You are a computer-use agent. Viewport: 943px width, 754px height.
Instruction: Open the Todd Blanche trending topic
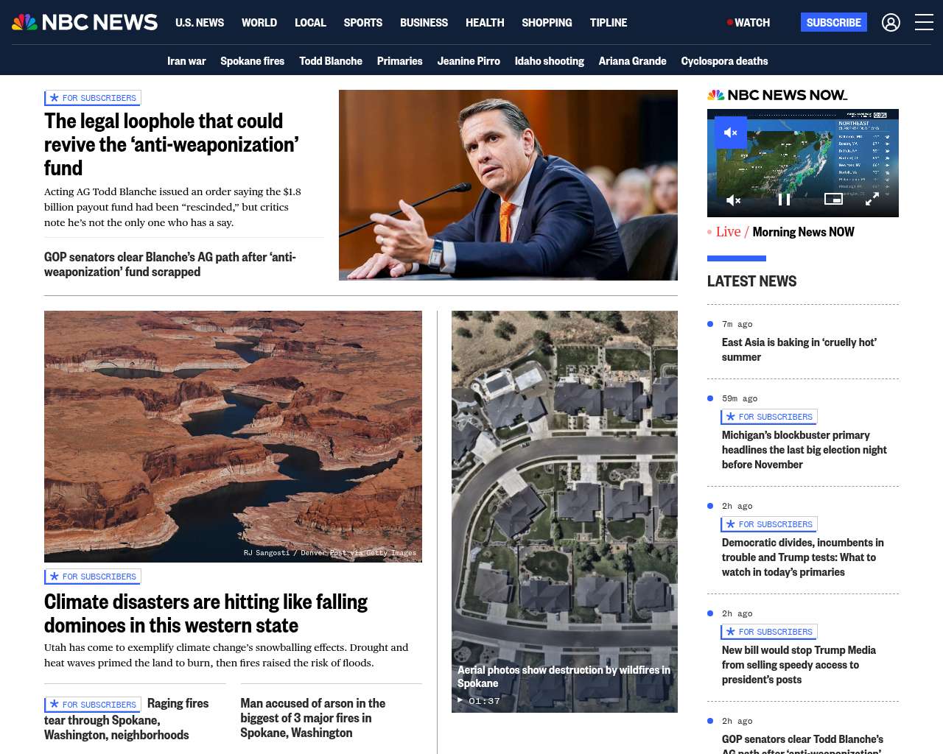pyautogui.click(x=331, y=61)
